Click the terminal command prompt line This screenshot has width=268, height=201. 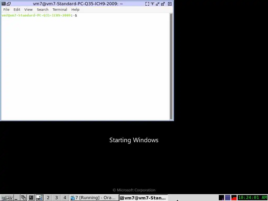point(39,15)
